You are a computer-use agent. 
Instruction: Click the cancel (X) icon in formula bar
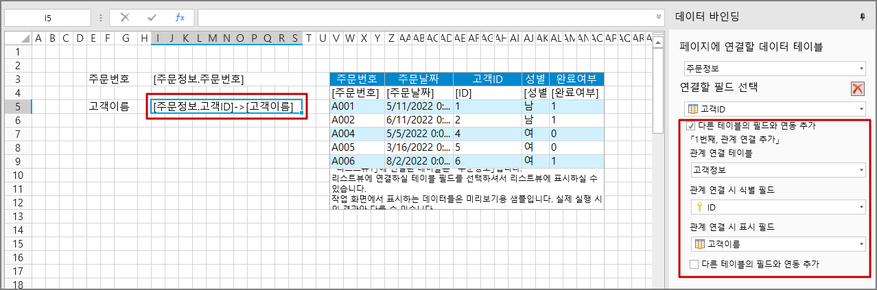[125, 17]
